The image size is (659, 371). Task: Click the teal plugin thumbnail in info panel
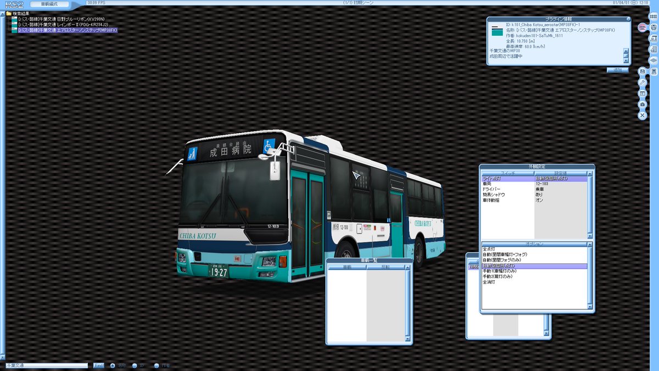point(496,32)
